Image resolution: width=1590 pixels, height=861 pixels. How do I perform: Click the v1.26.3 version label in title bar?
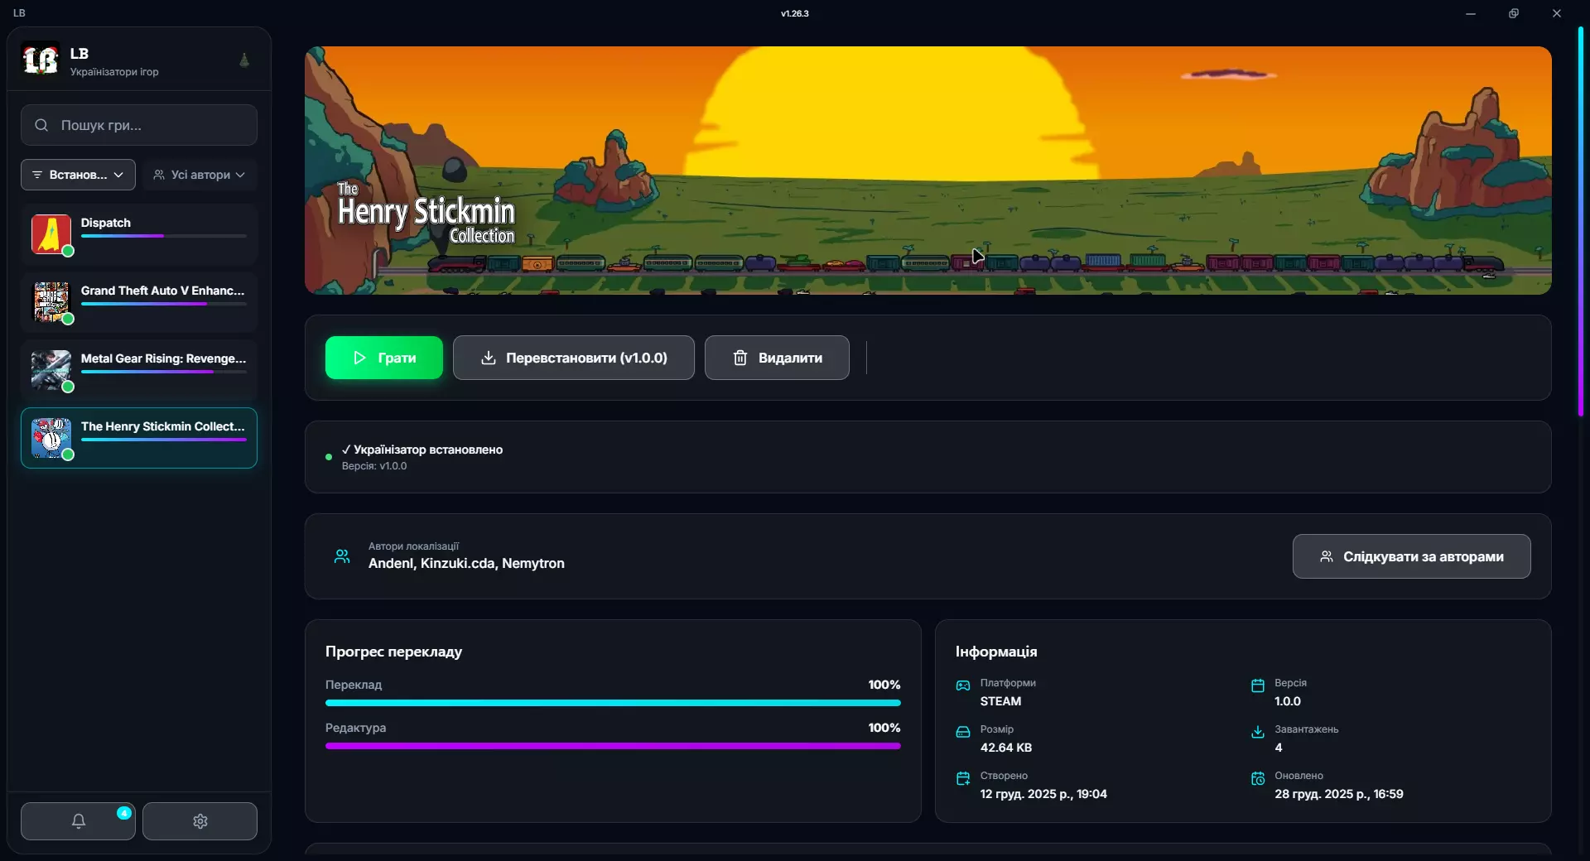click(795, 13)
